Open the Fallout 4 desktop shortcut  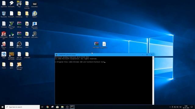pos(34,14)
